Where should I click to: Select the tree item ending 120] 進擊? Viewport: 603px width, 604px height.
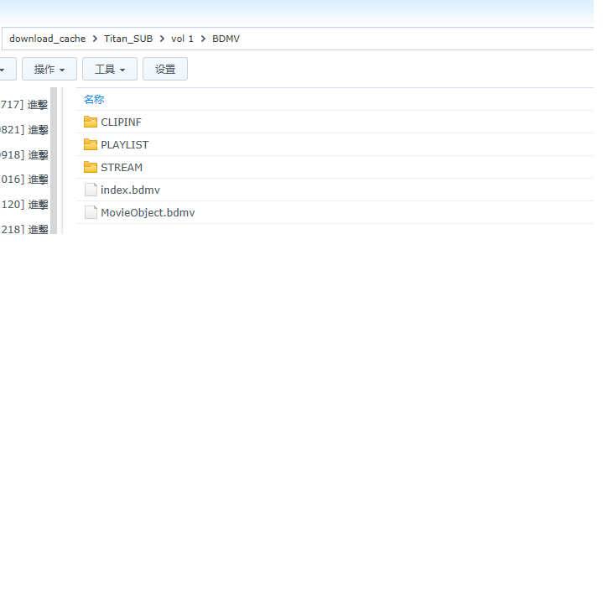point(23,205)
